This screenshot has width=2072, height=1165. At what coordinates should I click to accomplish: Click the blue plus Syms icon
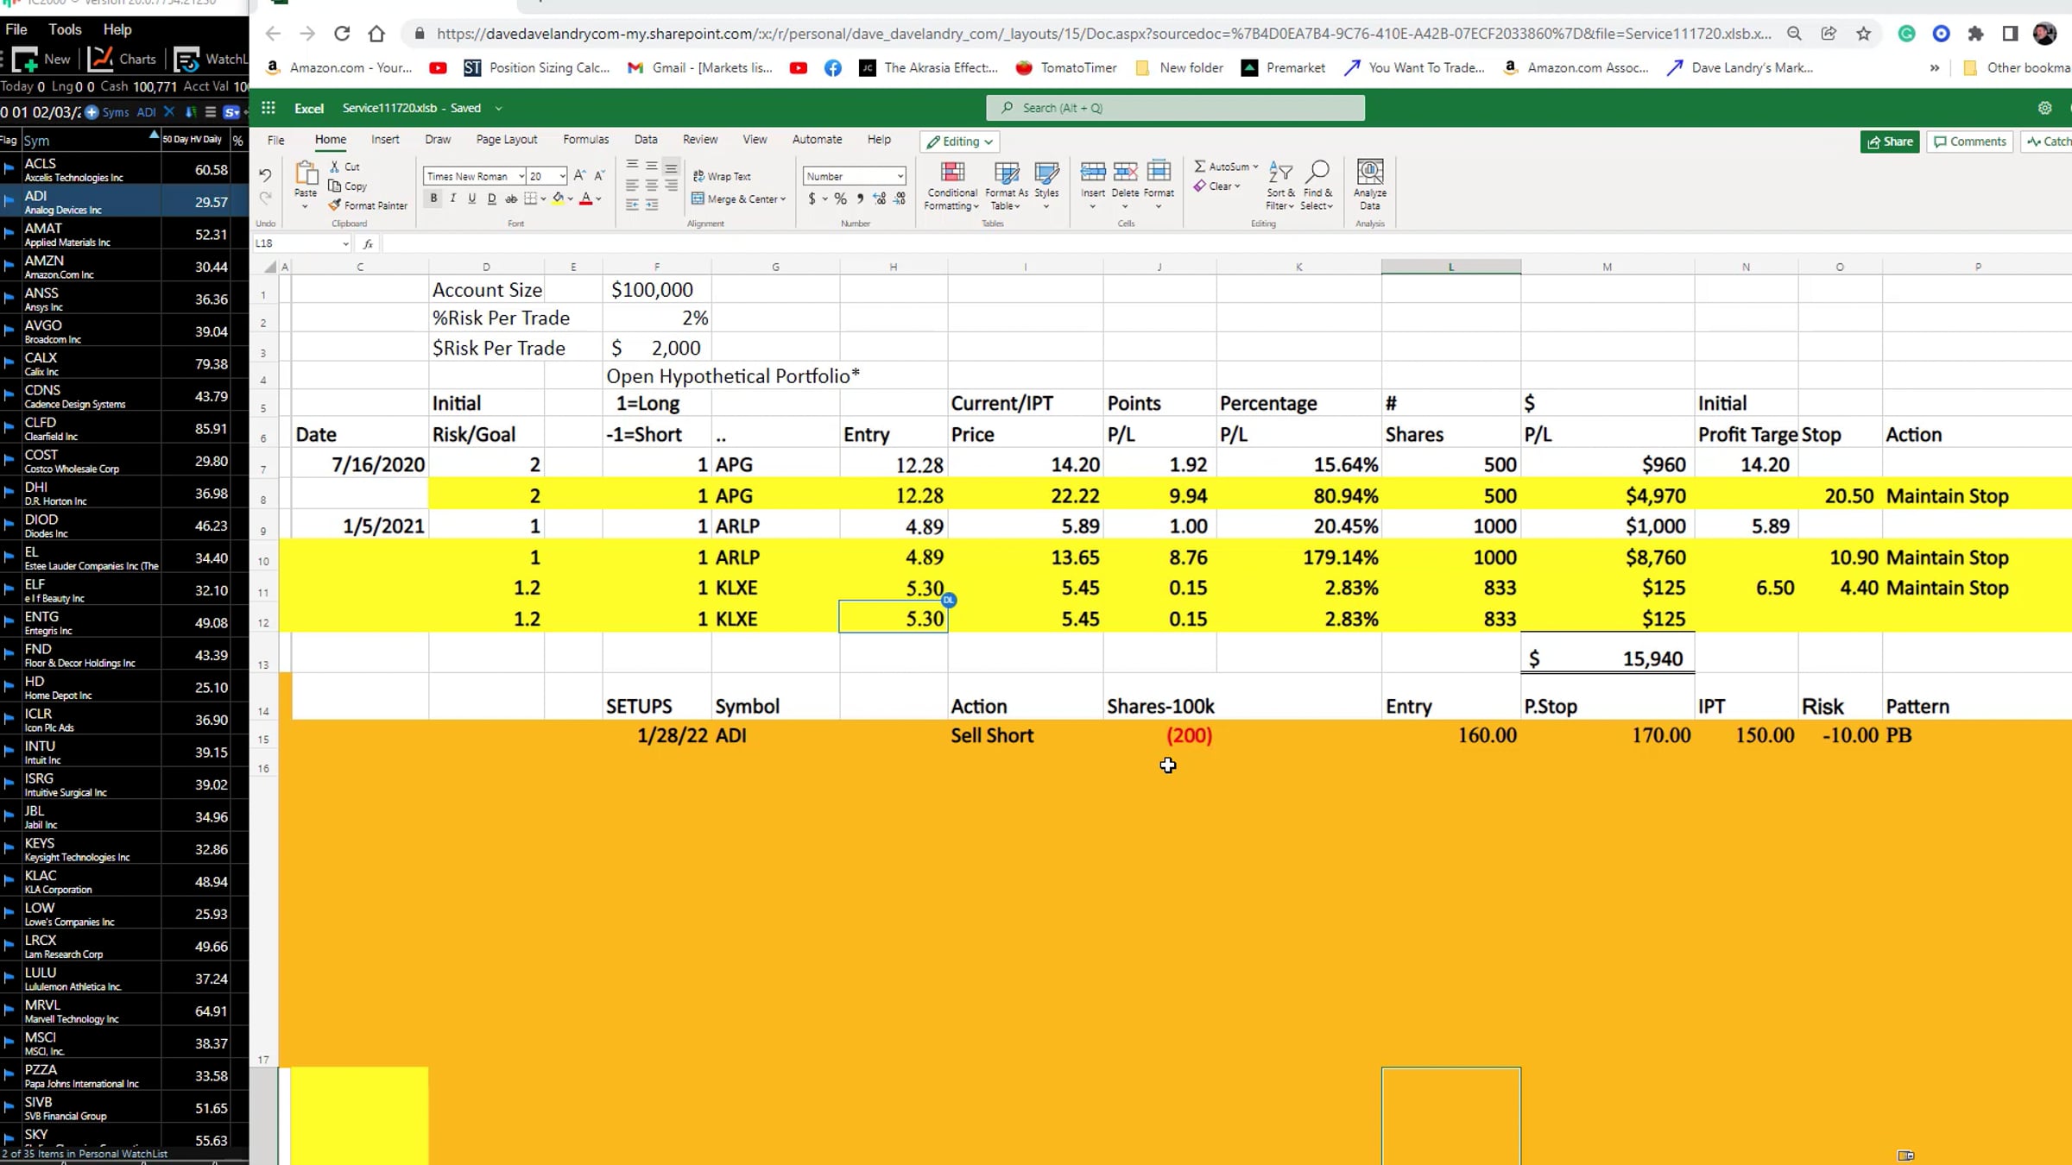click(92, 112)
